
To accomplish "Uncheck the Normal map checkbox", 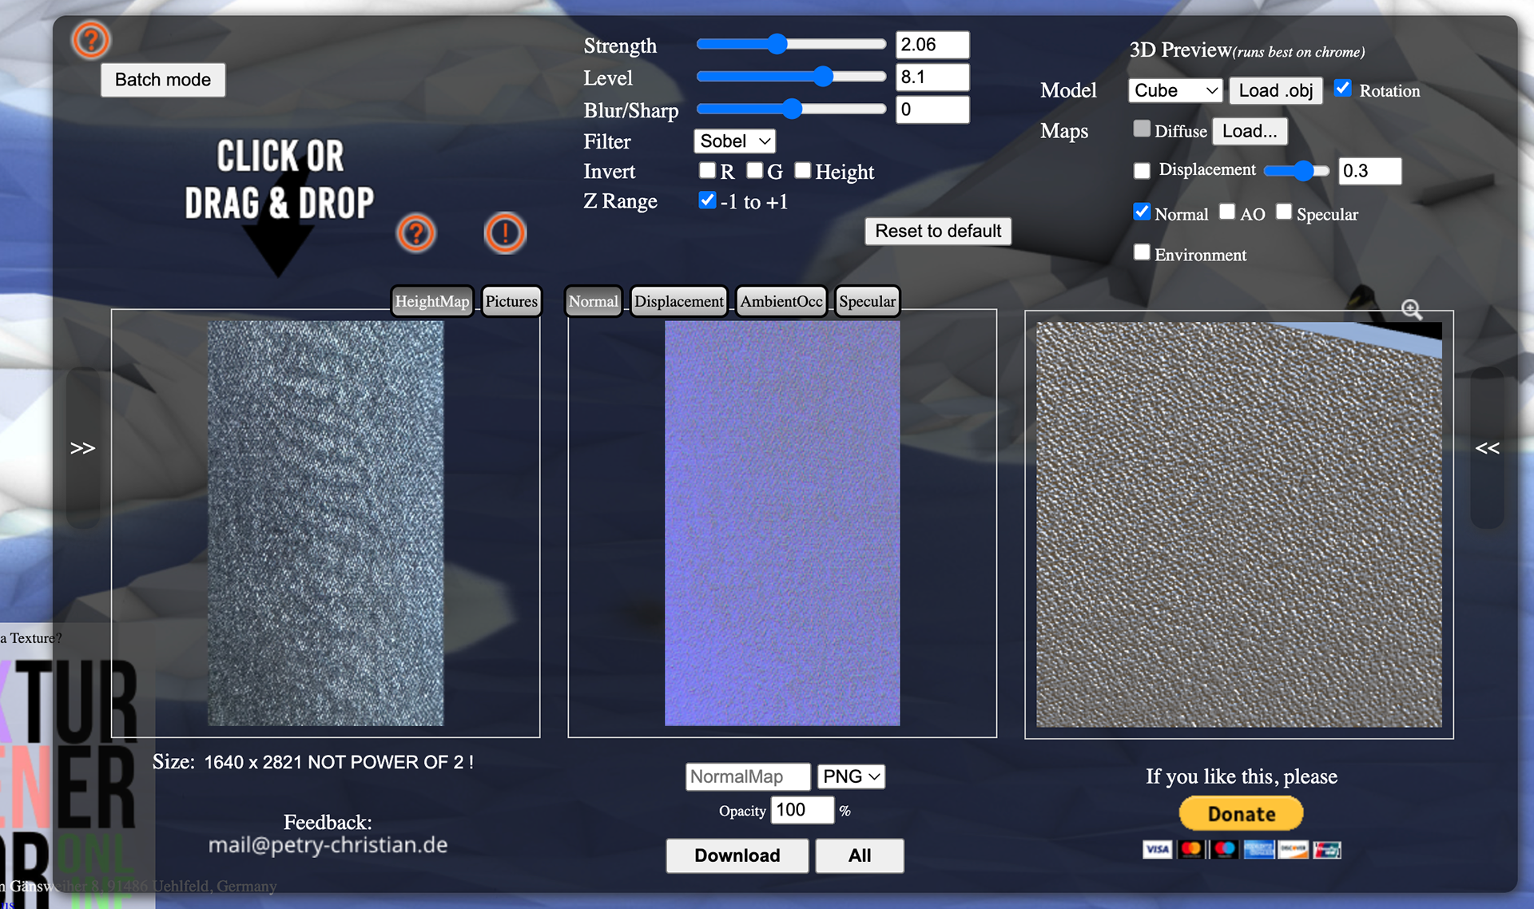I will [x=1142, y=212].
